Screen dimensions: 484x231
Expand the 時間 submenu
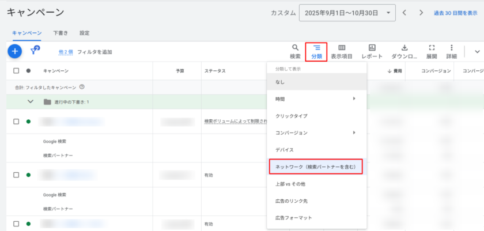pyautogui.click(x=316, y=99)
